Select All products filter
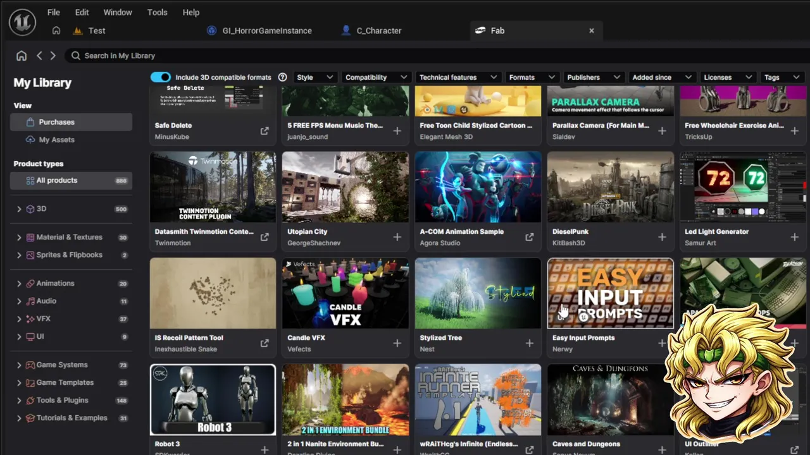 click(71, 180)
